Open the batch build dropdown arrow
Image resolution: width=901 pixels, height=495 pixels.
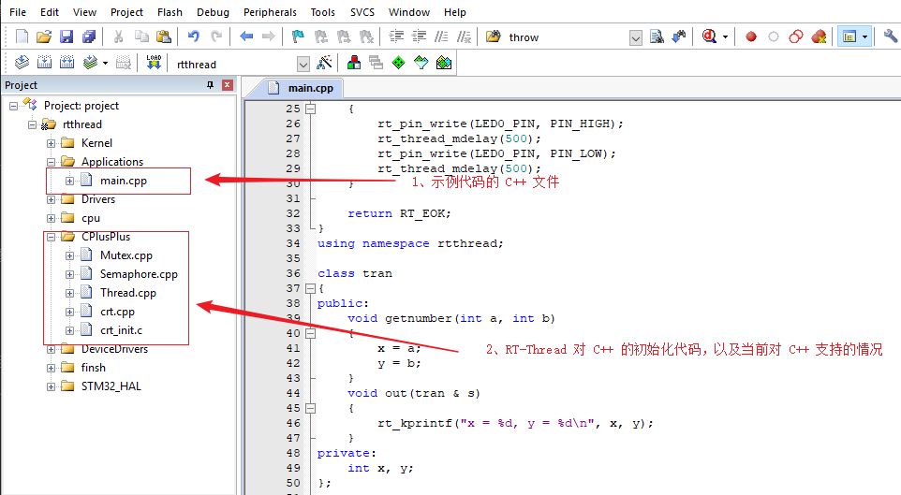(x=105, y=64)
